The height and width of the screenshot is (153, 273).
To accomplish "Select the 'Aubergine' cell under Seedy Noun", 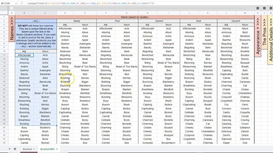I will [85, 44].
